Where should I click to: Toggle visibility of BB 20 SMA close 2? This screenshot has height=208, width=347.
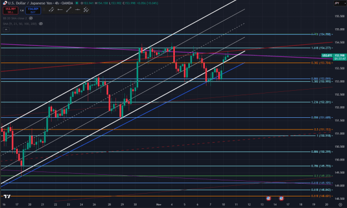click(x=31, y=18)
